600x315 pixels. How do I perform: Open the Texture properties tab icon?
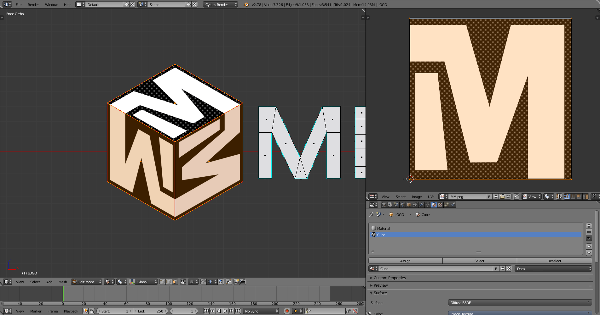point(440,205)
